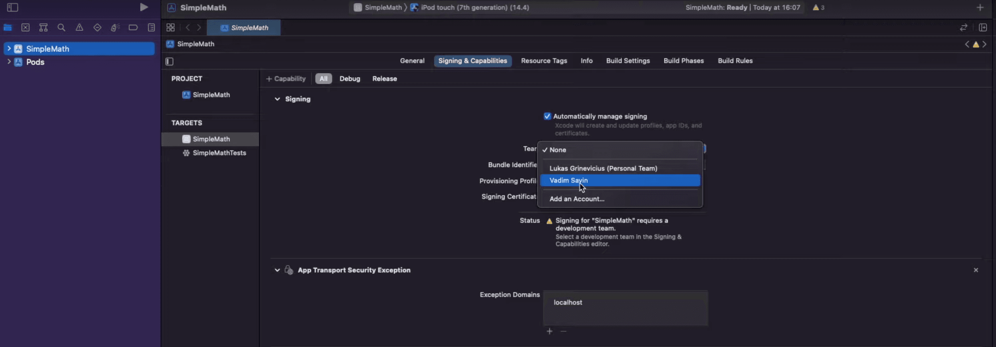Expand the Pods project tree item
Image resolution: width=996 pixels, height=347 pixels.
coord(9,62)
